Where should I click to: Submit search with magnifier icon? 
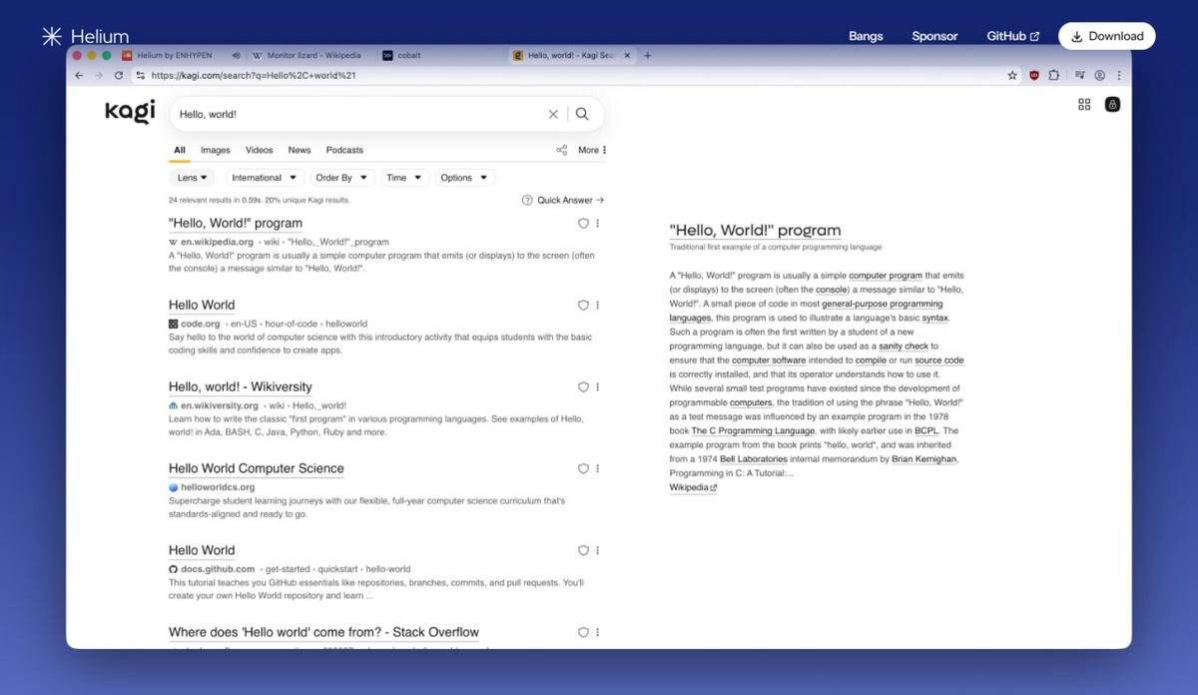(583, 114)
